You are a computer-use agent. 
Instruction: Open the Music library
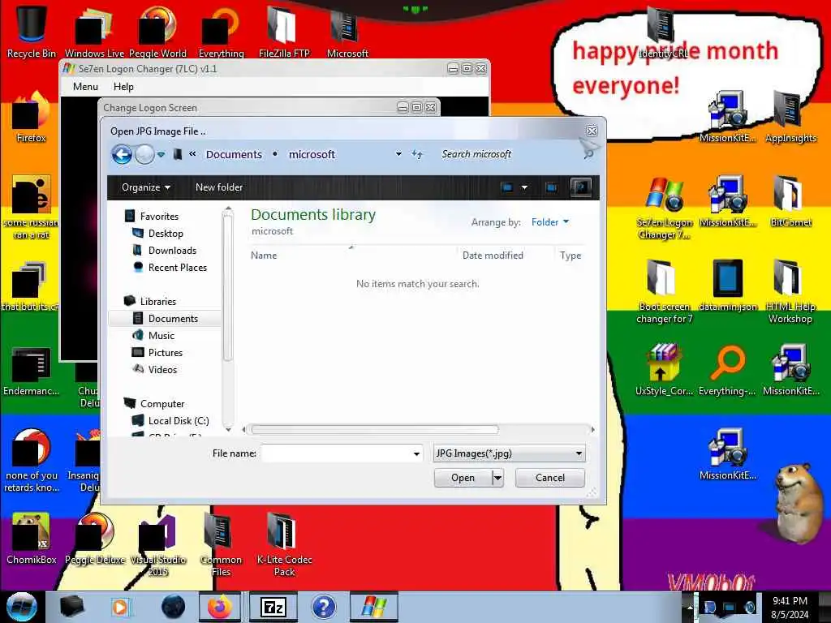coord(161,335)
